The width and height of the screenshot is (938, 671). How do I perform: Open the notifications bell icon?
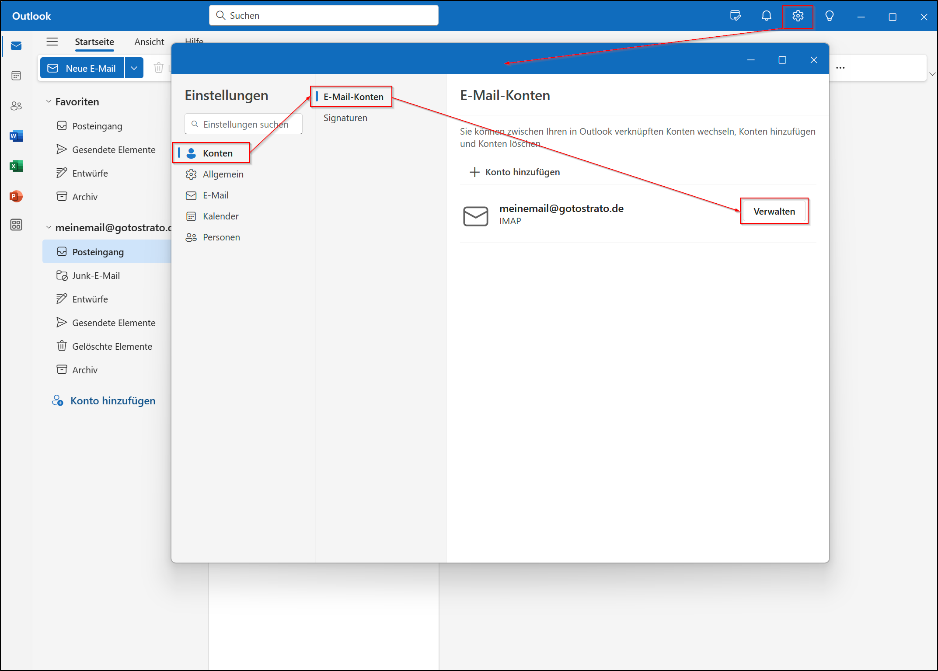(x=766, y=16)
